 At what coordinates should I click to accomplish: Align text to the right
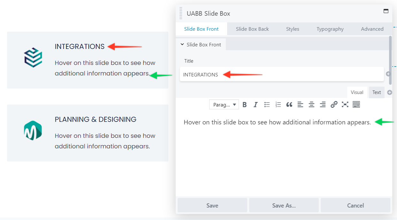[323, 105]
